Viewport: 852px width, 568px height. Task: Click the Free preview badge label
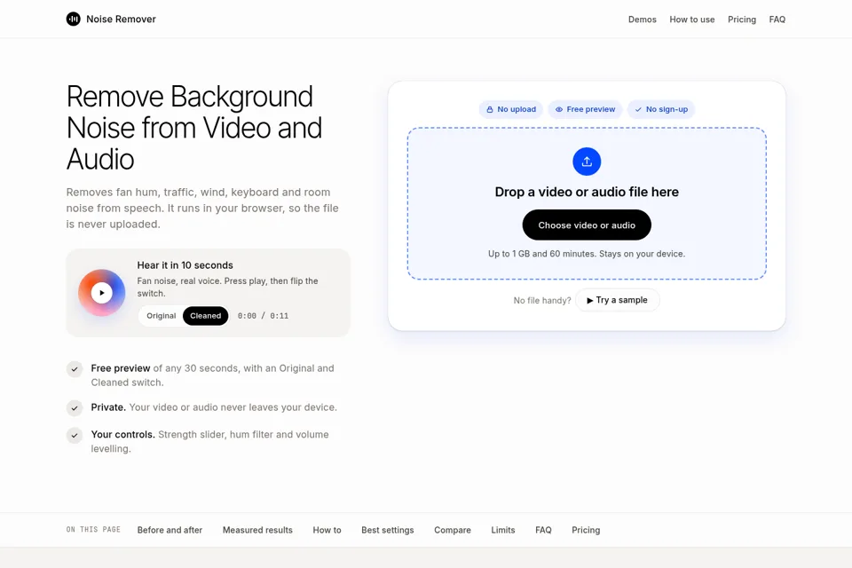(x=591, y=109)
